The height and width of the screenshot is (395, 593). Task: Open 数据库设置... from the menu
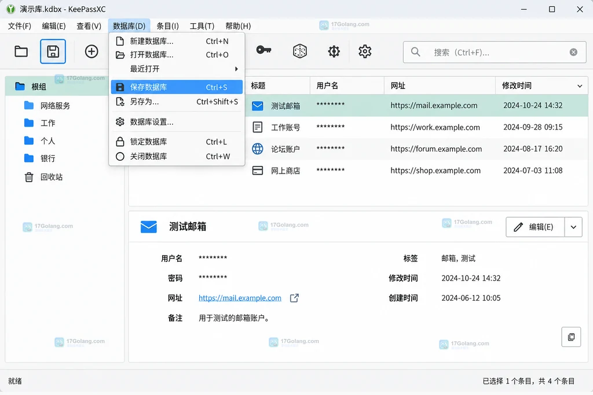(x=177, y=121)
